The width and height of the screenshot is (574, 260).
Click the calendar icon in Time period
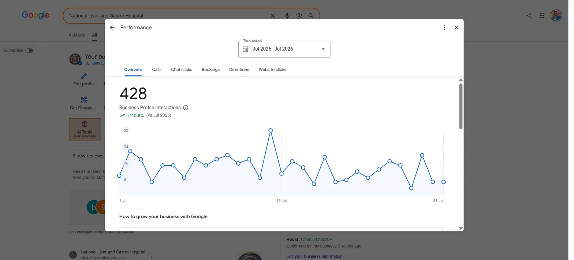click(245, 49)
